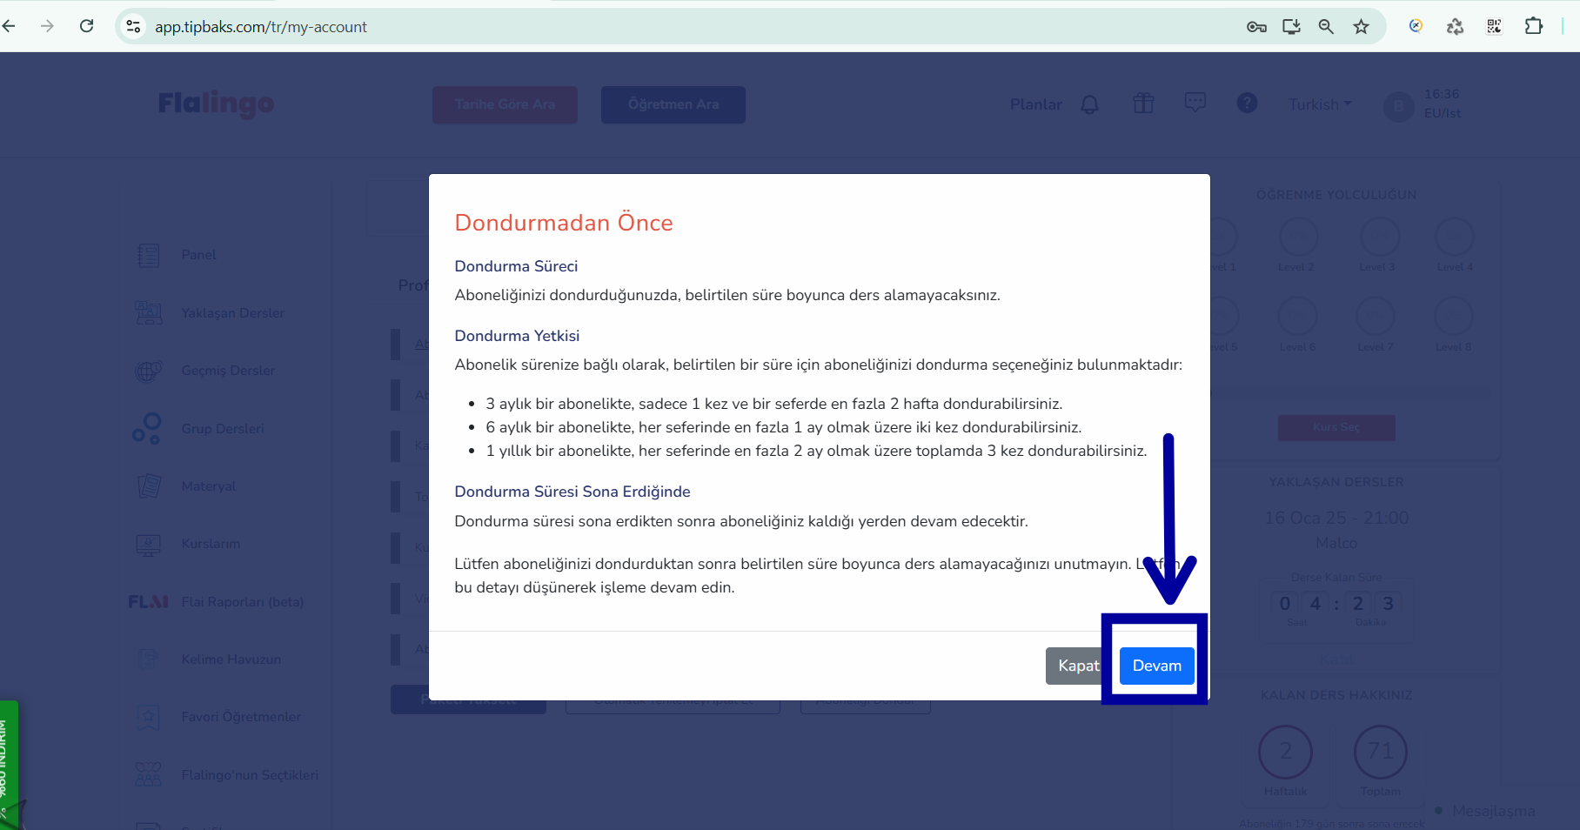Open Flalingo'nun Seçtikleri in the sidebar
The width and height of the screenshot is (1580, 830).
click(x=250, y=775)
